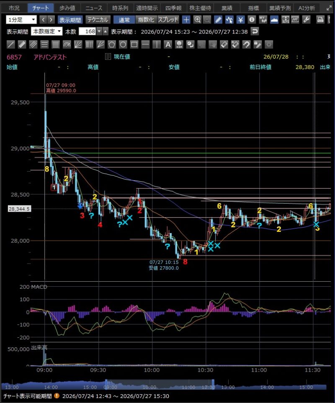The height and width of the screenshot is (403, 335).
Task: Click the orange warning icon at bottom
Action: pyautogui.click(x=57, y=396)
